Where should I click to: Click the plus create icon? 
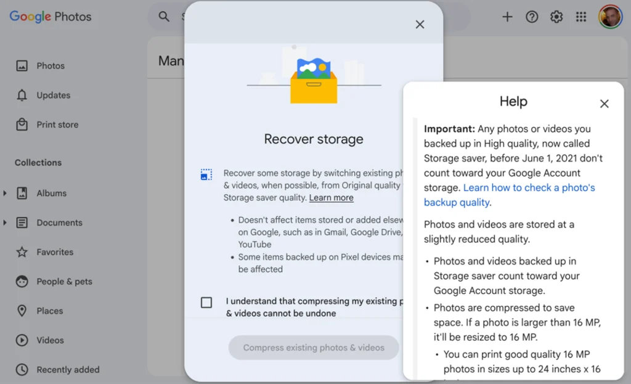[507, 17]
